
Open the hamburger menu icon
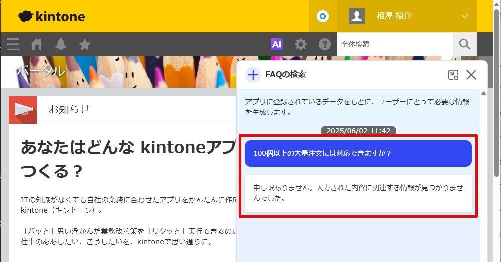click(x=12, y=44)
